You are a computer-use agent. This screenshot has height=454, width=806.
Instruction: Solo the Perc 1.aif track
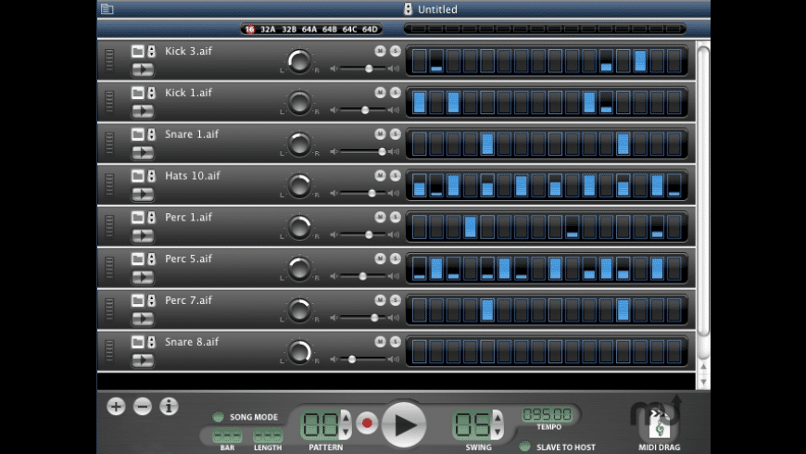coord(396,217)
